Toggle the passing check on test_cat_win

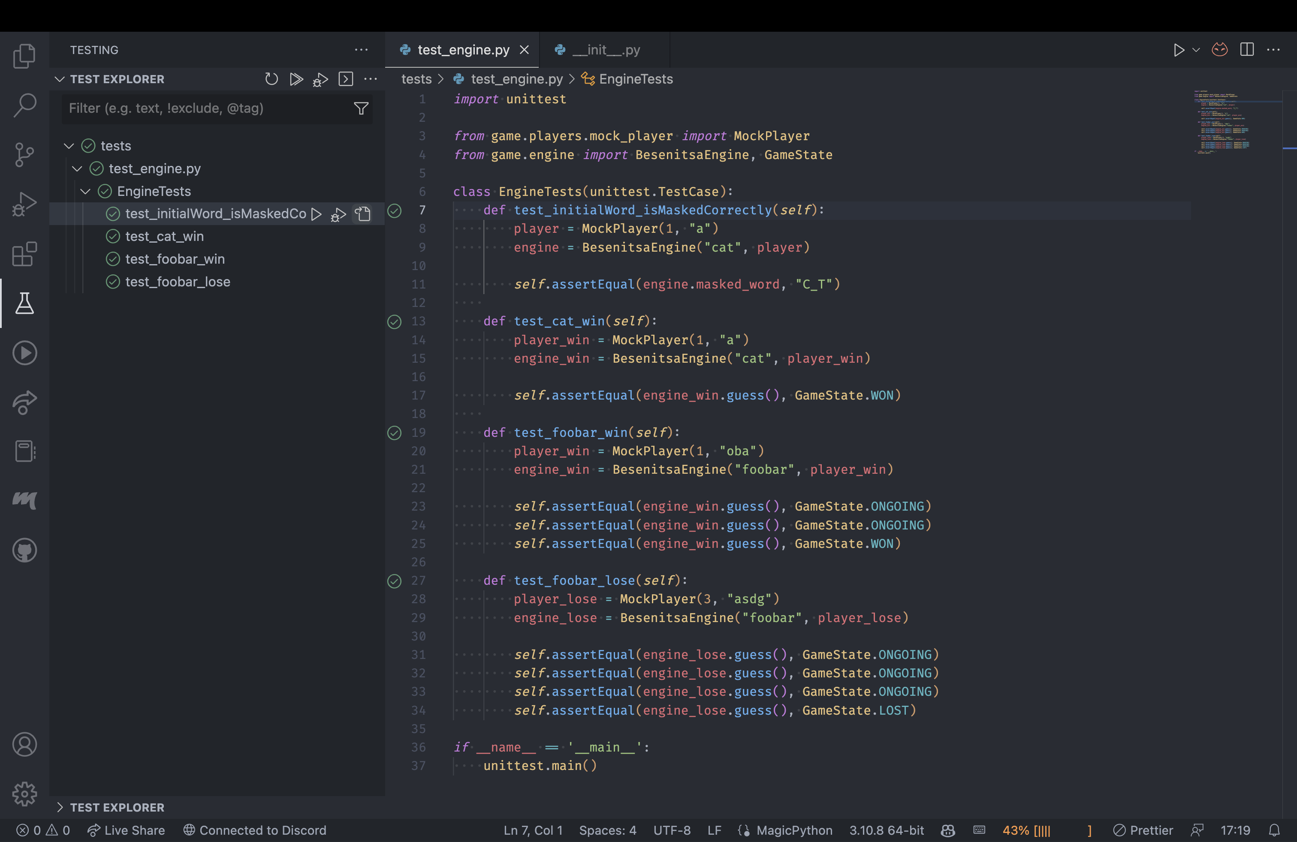[x=113, y=236]
